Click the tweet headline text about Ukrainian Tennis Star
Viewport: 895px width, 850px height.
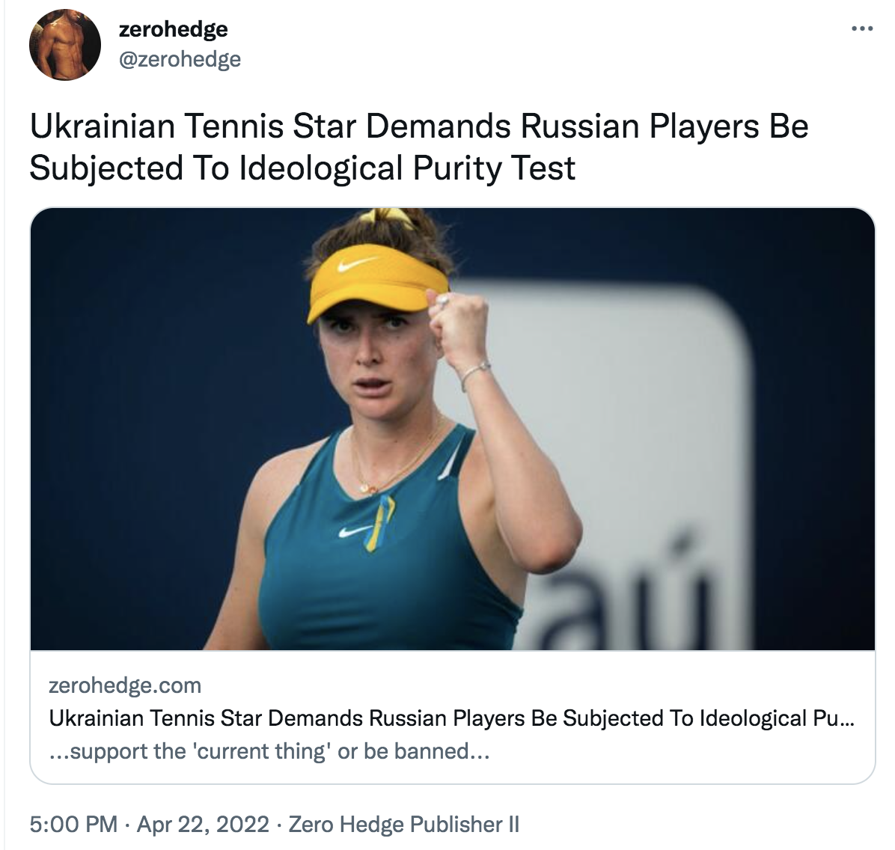[418, 147]
